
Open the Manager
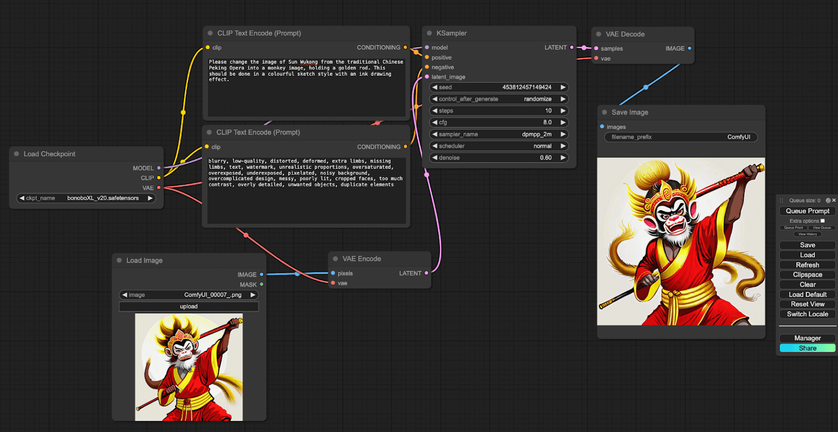tap(808, 338)
